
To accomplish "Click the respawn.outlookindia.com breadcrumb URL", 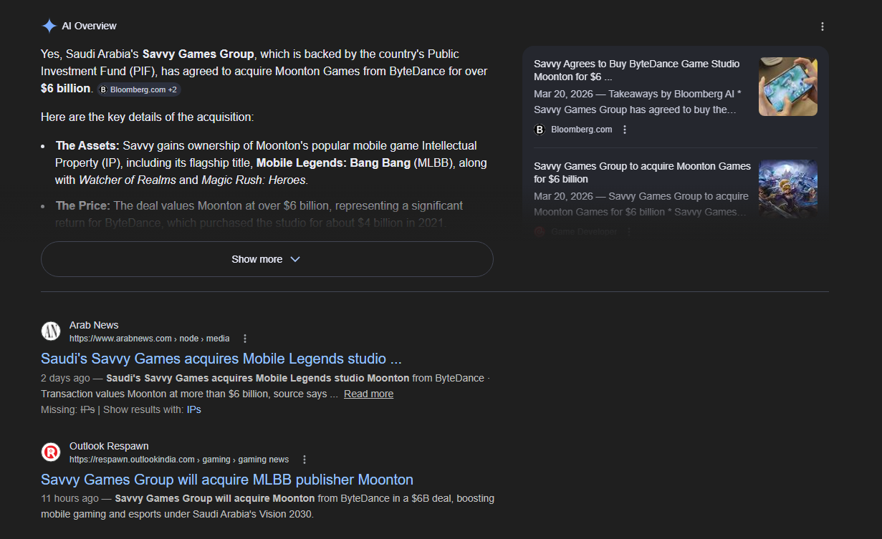I will pyautogui.click(x=179, y=460).
